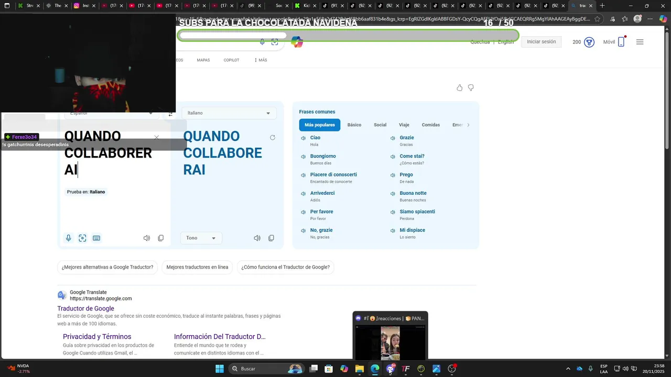
Task: Play pronunciation of Per favore
Action: pos(303,212)
